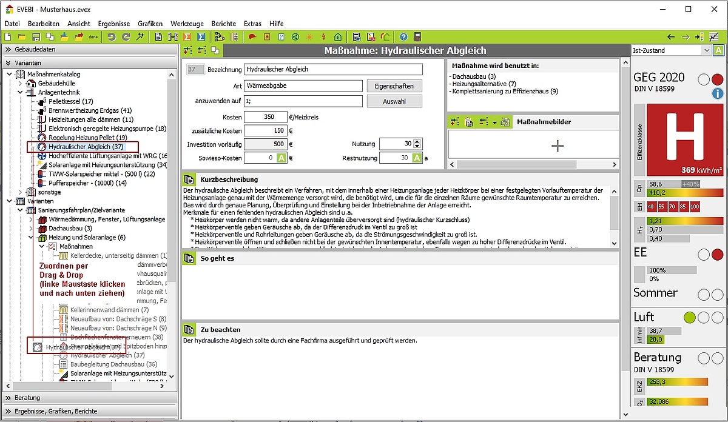The height and width of the screenshot is (422, 728).
Task: Collapse the Varianten panel header
Action: pos(90,62)
